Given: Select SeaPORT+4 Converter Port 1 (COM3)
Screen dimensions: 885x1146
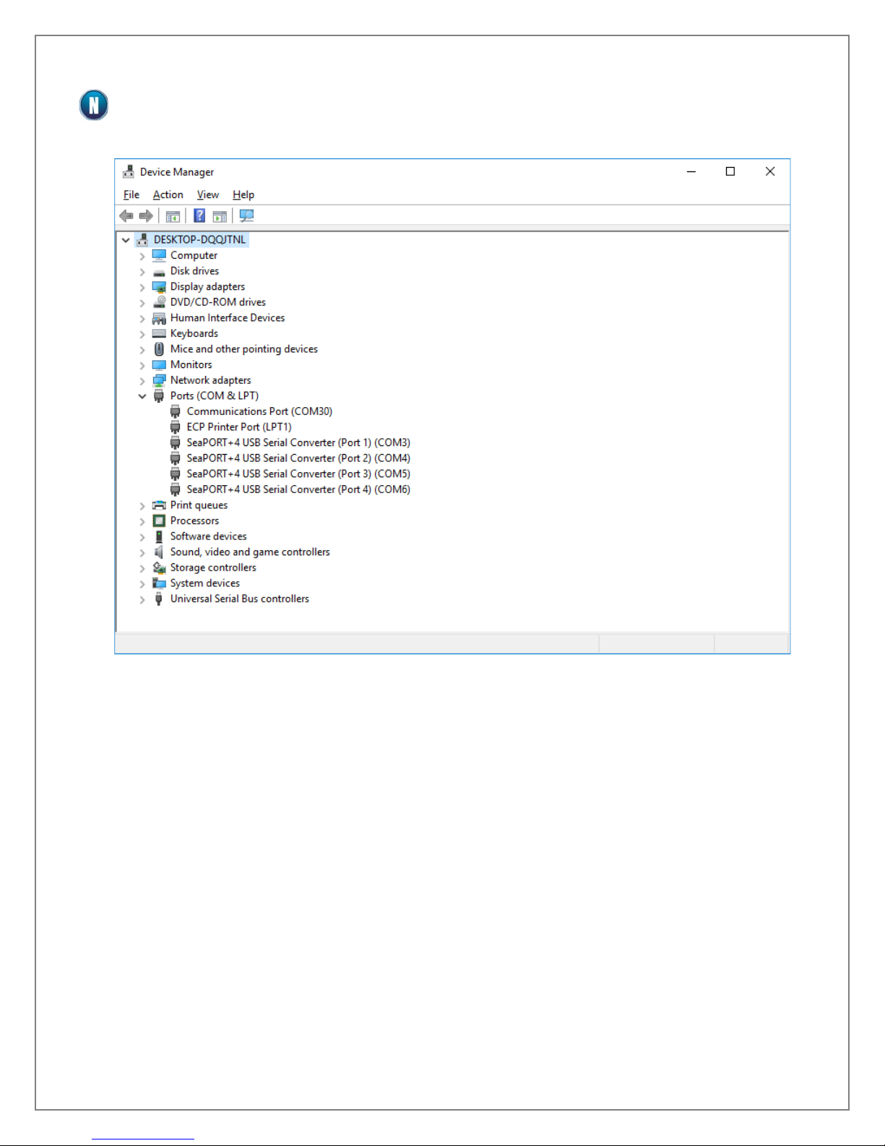Looking at the screenshot, I should point(298,442).
